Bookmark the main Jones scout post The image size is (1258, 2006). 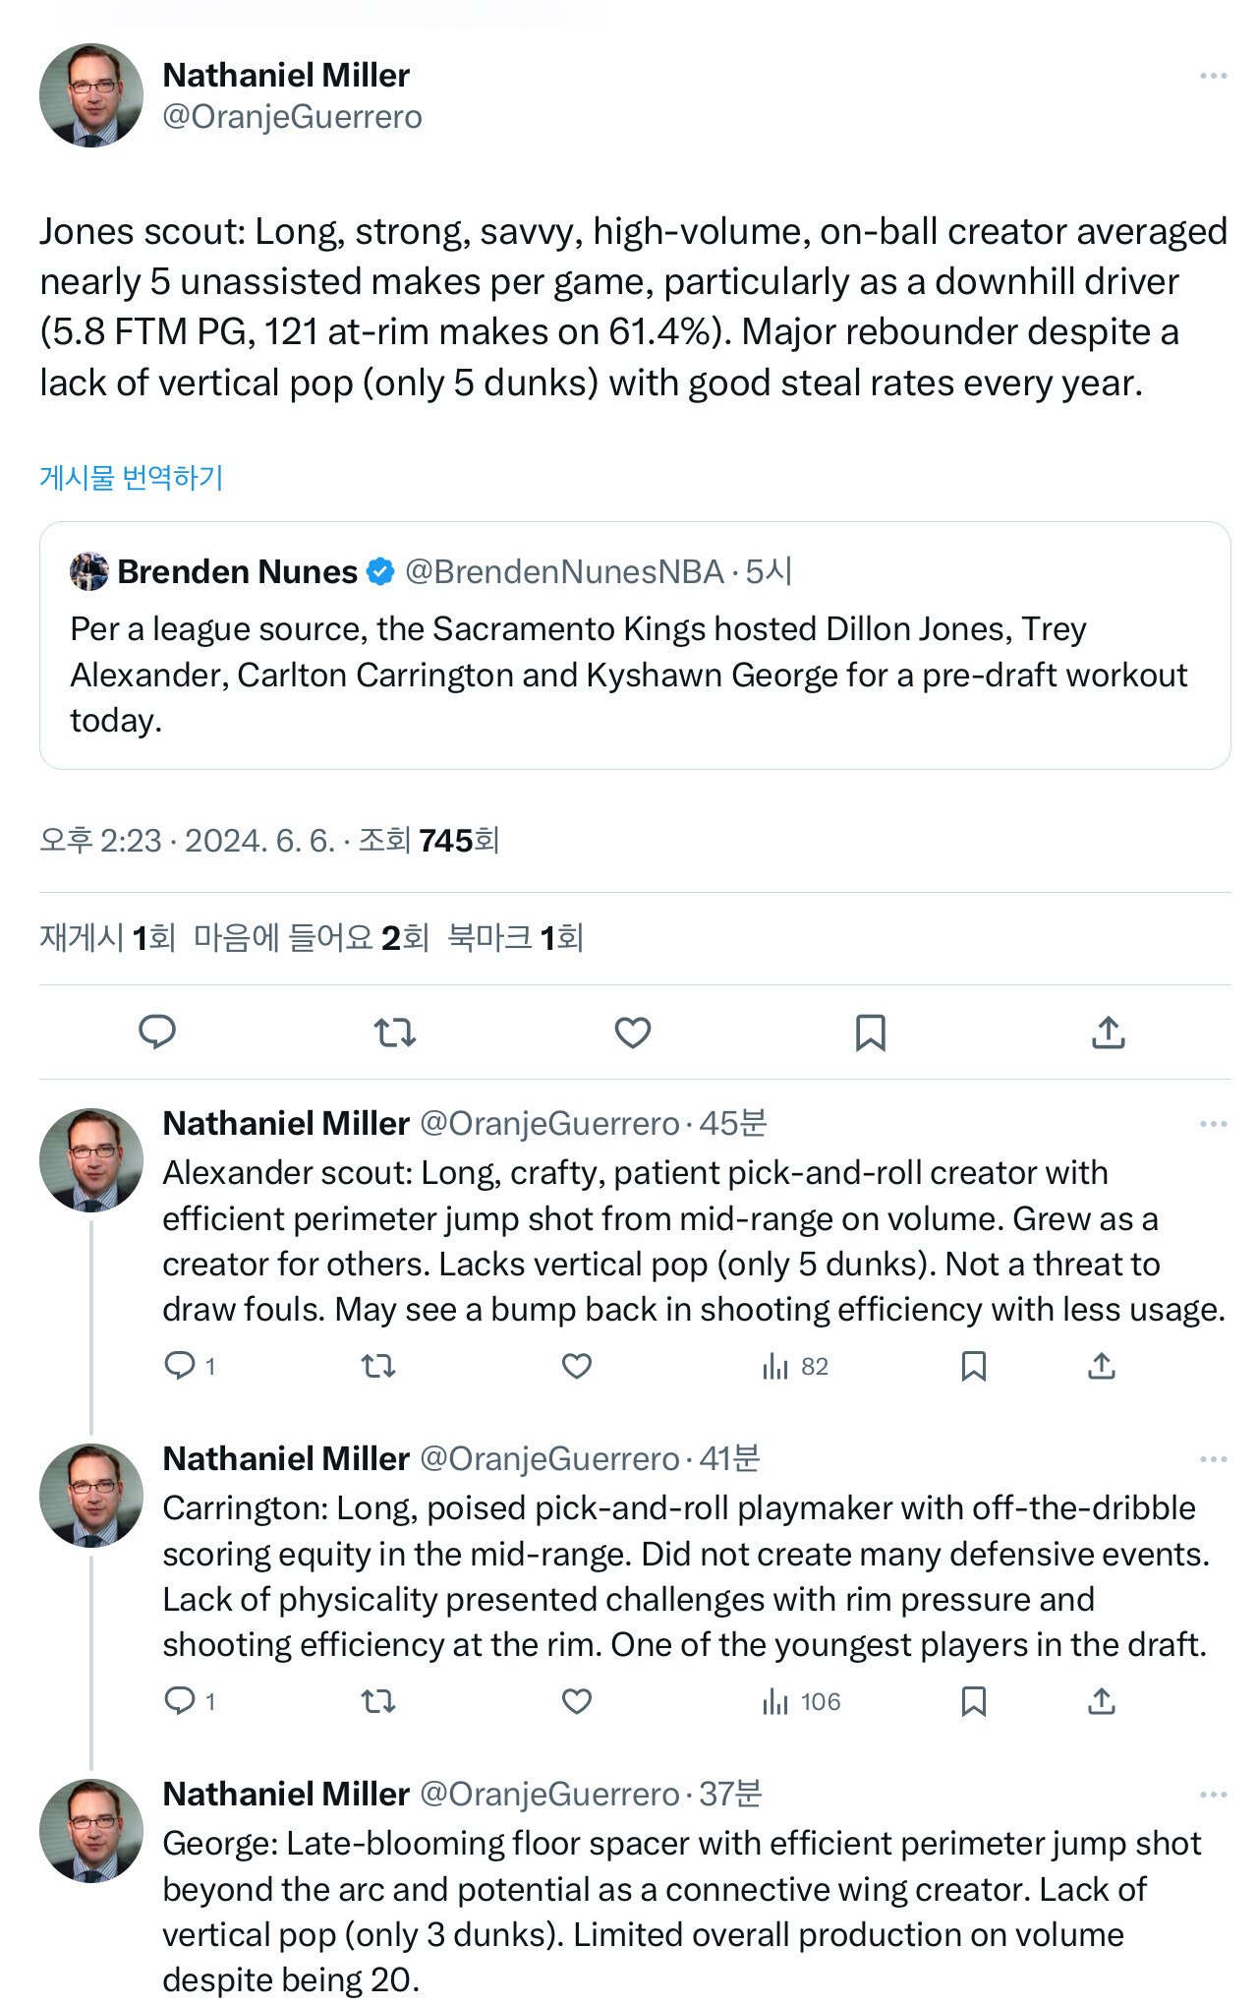pos(871,1032)
